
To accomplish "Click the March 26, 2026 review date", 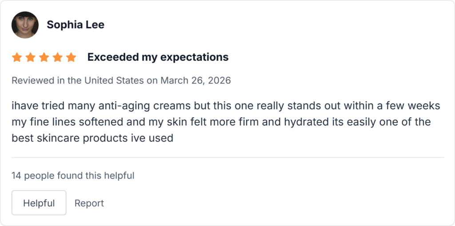I will point(196,81).
